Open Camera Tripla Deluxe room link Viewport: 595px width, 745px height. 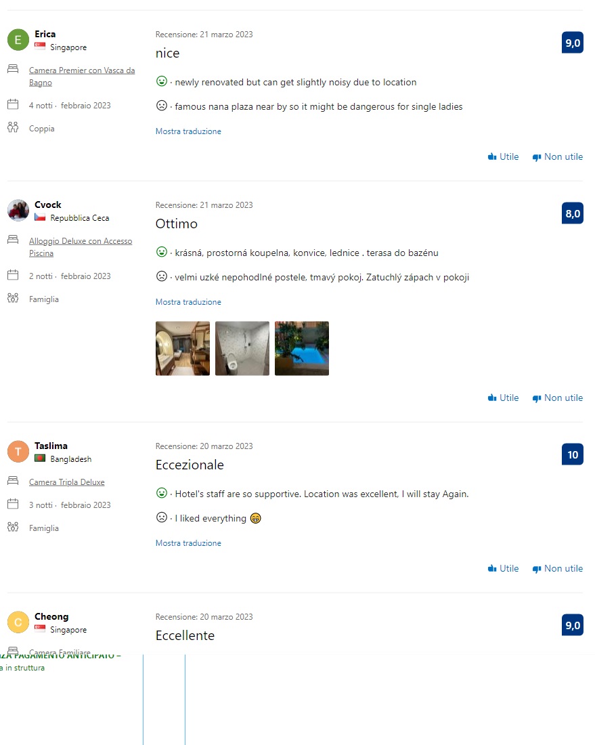[66, 482]
